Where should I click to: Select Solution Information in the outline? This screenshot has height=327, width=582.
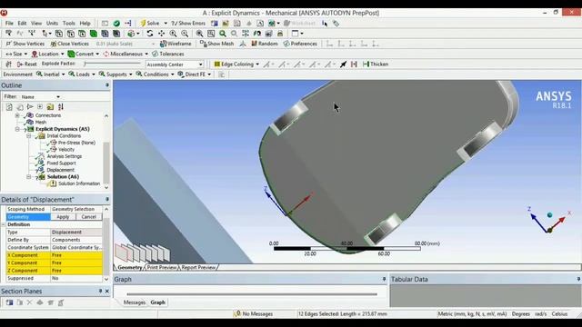[79, 183]
